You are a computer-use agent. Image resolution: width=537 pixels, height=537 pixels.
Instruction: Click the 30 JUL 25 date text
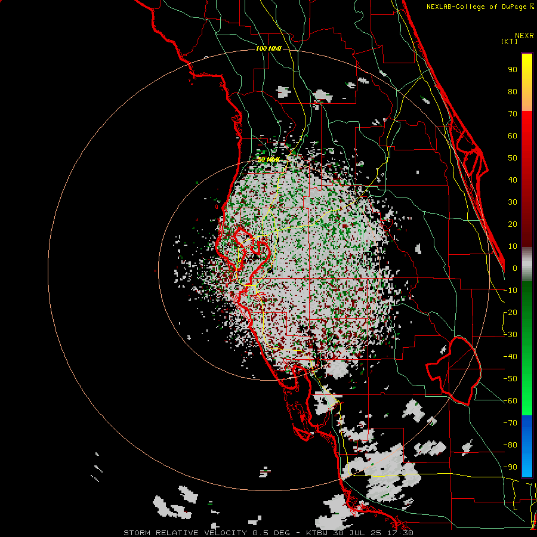360,533
